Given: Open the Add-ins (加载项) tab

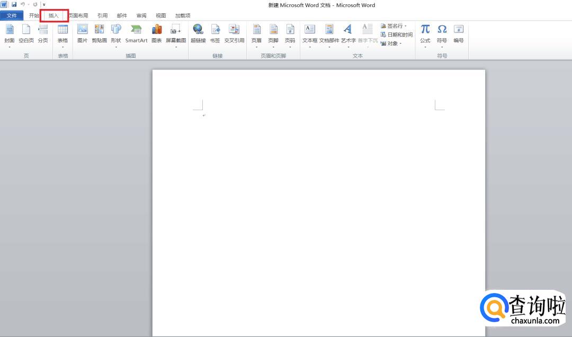Looking at the screenshot, I should pos(183,15).
